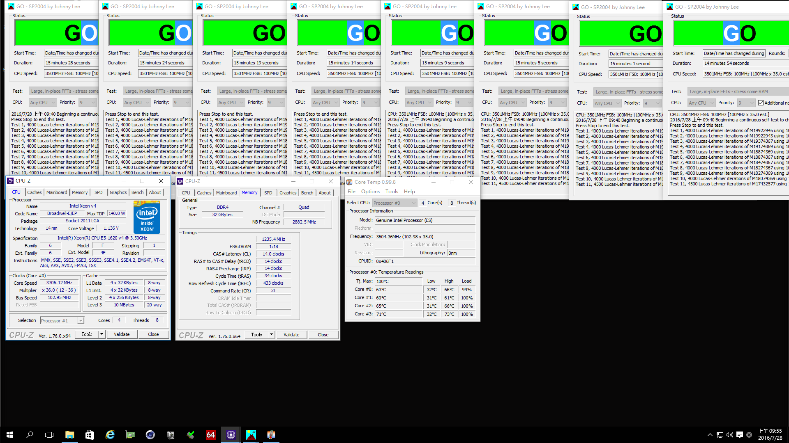Screen dimensions: 789x443
Task: Click title icon of CPU-Z Memory window
Action: point(180,181)
